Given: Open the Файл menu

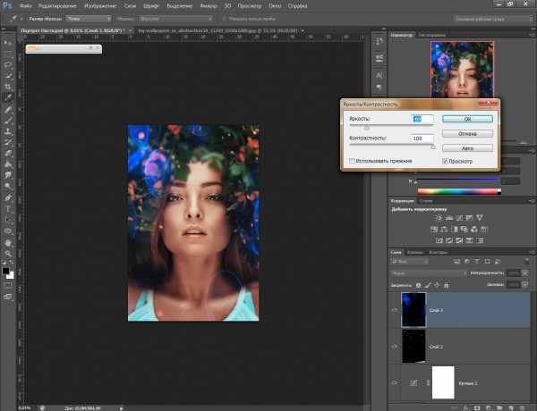Looking at the screenshot, I should point(26,6).
